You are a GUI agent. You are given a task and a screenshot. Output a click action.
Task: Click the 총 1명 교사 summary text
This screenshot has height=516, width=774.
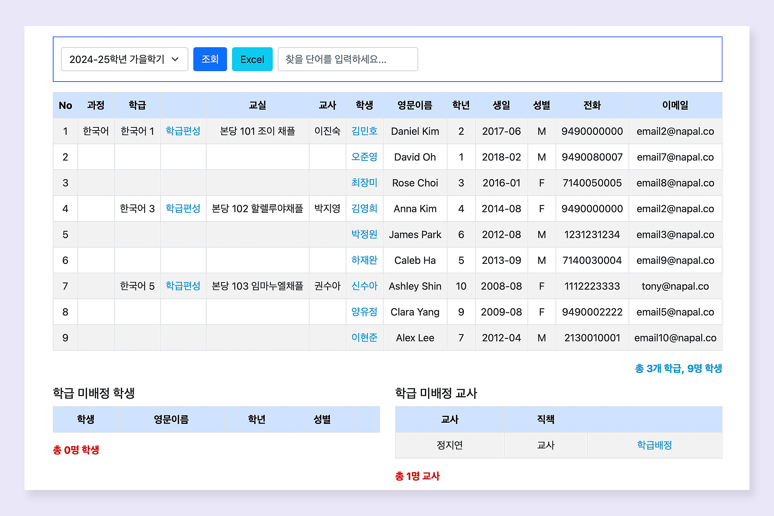[417, 476]
